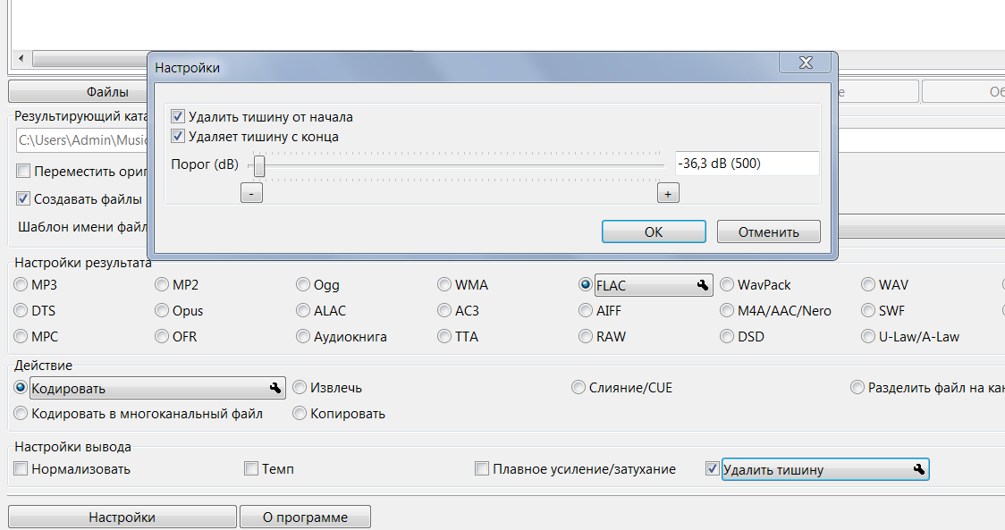Enable Нормализовать checkbox
1005x530 pixels.
[21, 469]
